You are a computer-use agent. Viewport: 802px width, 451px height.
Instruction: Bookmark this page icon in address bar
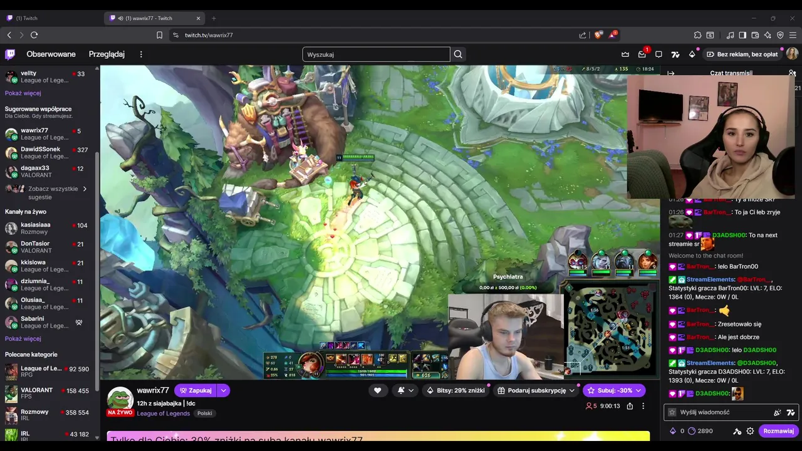click(x=159, y=35)
